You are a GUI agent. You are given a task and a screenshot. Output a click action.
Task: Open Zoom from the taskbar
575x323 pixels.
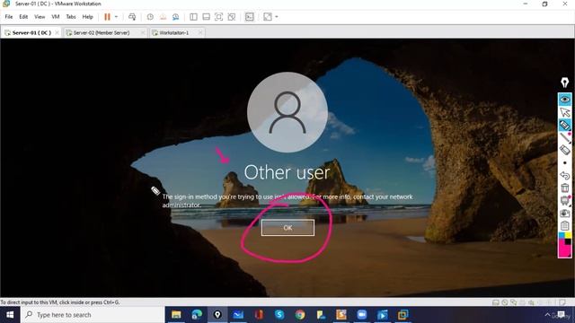click(x=362, y=315)
